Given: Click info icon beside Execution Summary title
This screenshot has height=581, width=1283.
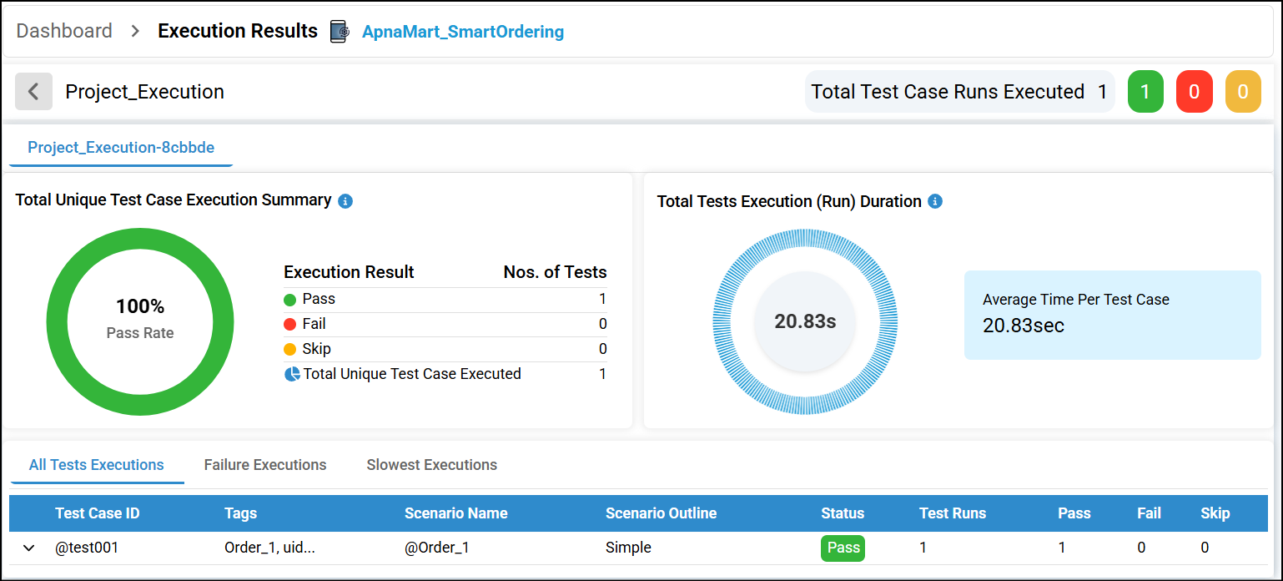Looking at the screenshot, I should click(345, 201).
